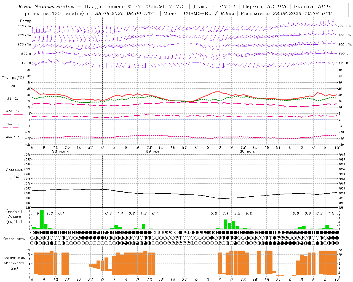Click the "2м" red temperature legend entry
This screenshot has height=282, width=353.
13,86
